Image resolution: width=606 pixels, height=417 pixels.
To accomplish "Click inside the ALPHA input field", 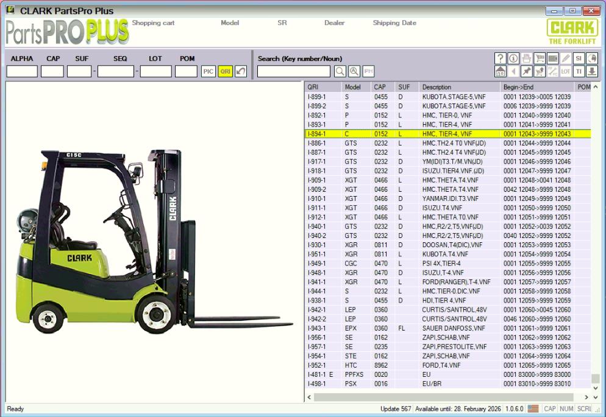I will click(x=21, y=71).
